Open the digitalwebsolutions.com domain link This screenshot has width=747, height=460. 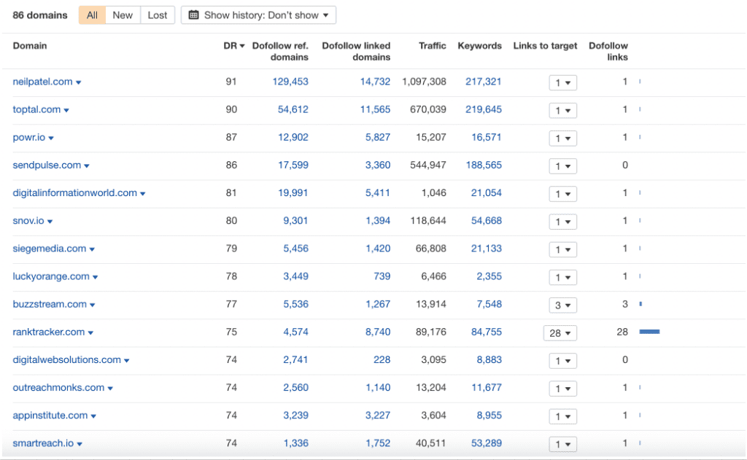(66, 360)
